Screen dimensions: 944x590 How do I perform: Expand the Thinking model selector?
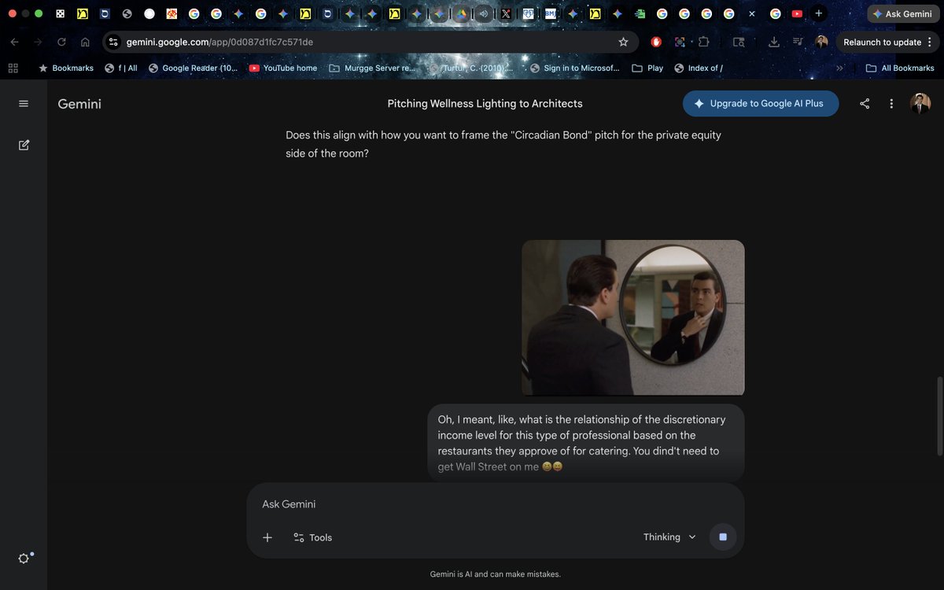(x=669, y=537)
